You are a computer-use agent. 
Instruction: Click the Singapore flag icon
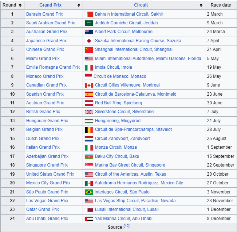click(x=89, y=165)
